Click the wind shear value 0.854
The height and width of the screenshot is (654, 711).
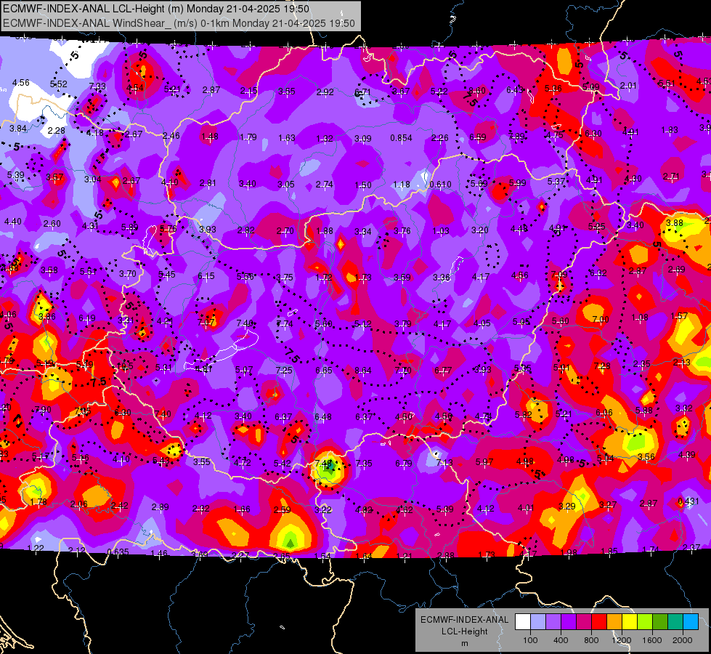tap(401, 138)
